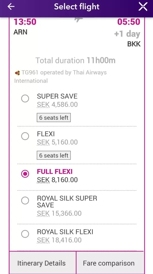This screenshot has width=153, height=274.
Task: Tap the Thai Airways logo icon
Action: (17, 73)
